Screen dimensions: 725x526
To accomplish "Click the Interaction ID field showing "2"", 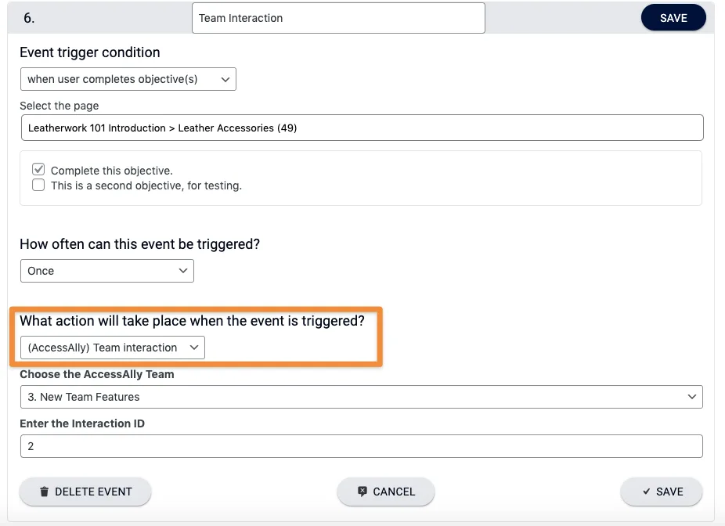I will point(360,445).
